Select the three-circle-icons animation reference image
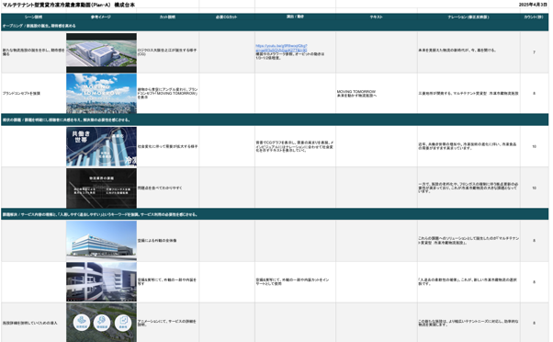553x342 pixels. point(101,323)
